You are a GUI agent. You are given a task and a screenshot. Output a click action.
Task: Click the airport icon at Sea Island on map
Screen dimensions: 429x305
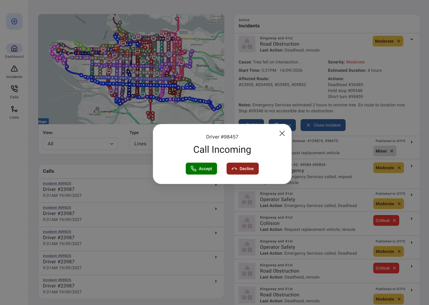(97, 109)
